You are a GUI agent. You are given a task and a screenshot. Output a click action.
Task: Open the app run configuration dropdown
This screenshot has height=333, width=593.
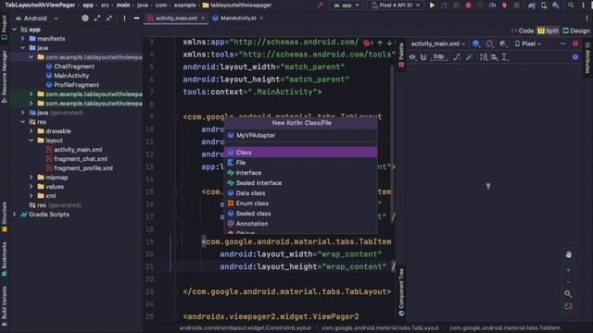347,6
